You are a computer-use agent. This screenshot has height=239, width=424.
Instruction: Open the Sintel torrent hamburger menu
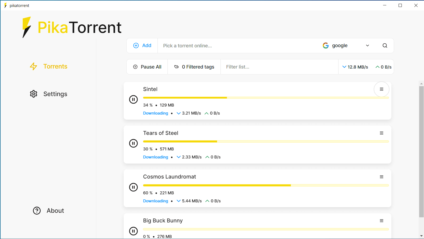tap(381, 89)
